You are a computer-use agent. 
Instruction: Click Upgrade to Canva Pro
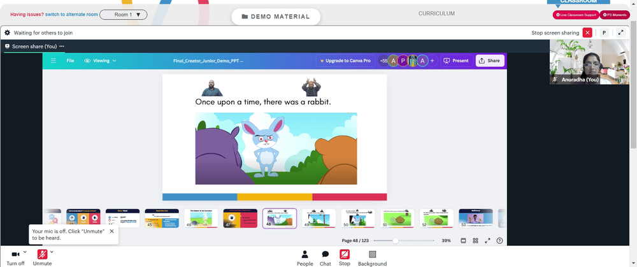(345, 61)
